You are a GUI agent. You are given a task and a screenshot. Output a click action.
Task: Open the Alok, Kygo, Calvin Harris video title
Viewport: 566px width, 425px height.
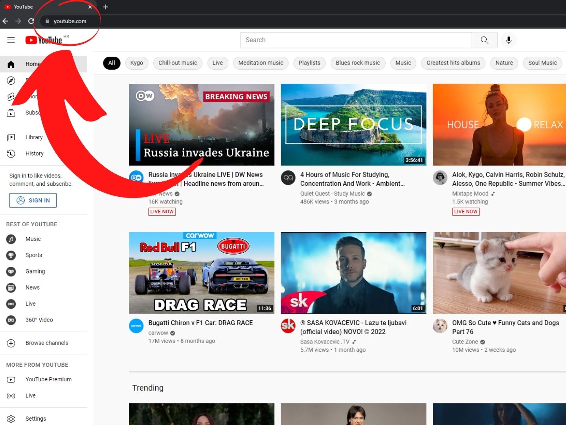coord(509,179)
